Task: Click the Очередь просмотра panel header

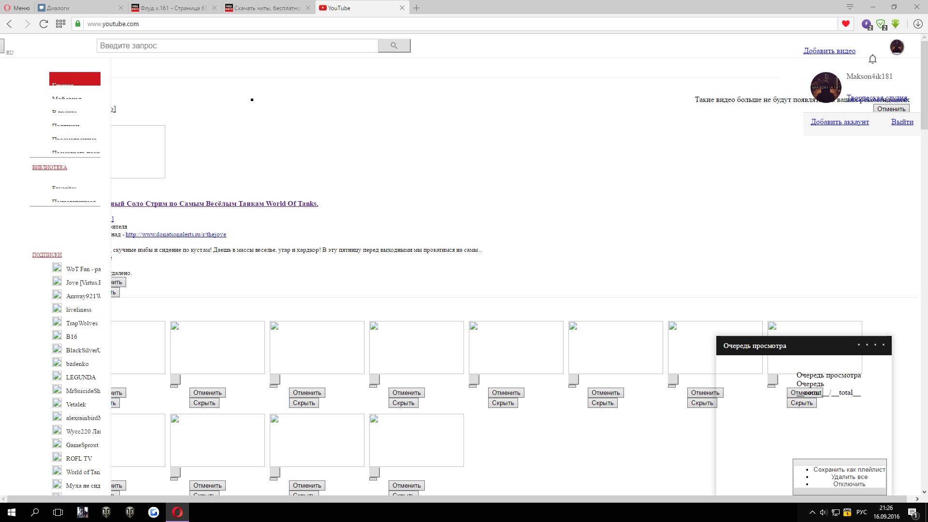Action: point(804,346)
